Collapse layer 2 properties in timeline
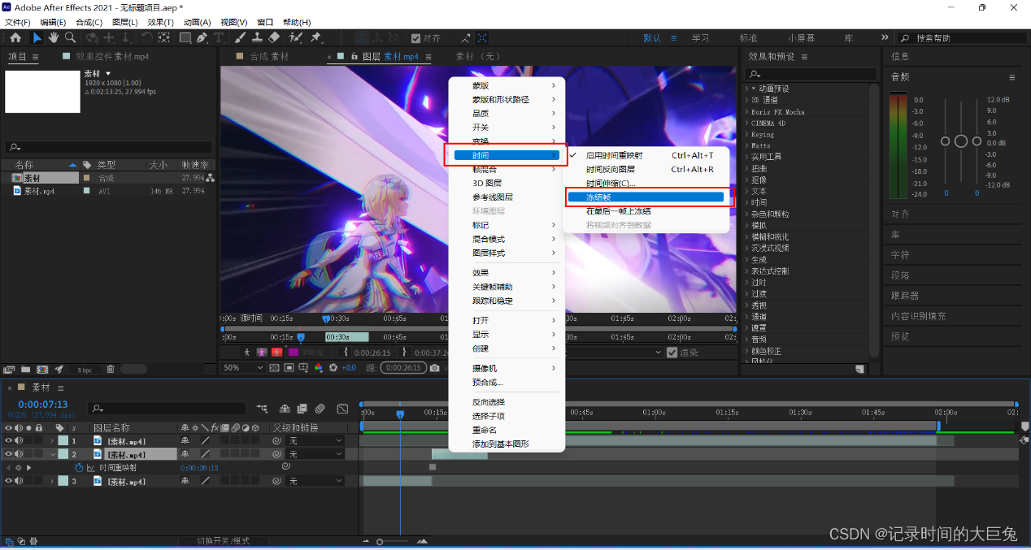 coord(52,455)
